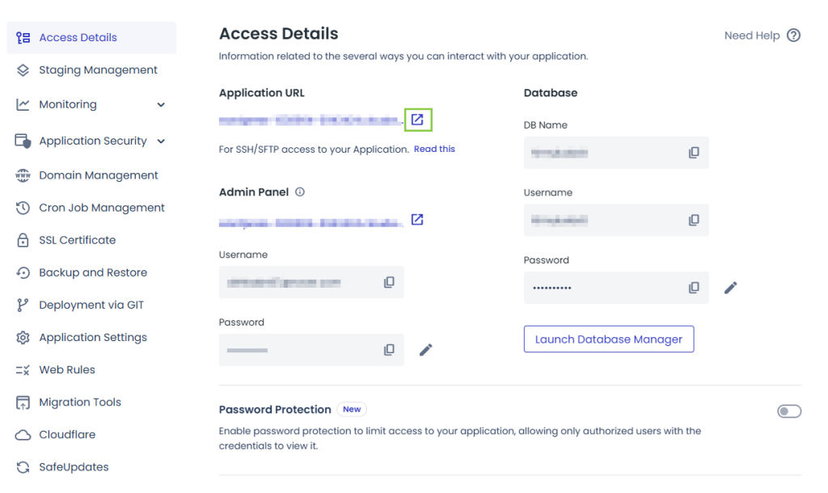This screenshot has height=493, width=828.
Task: Edit the database password pencil icon
Action: 731,288
